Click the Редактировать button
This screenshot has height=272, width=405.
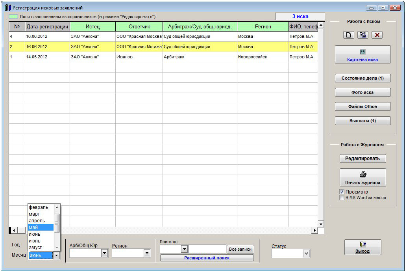tap(362, 158)
